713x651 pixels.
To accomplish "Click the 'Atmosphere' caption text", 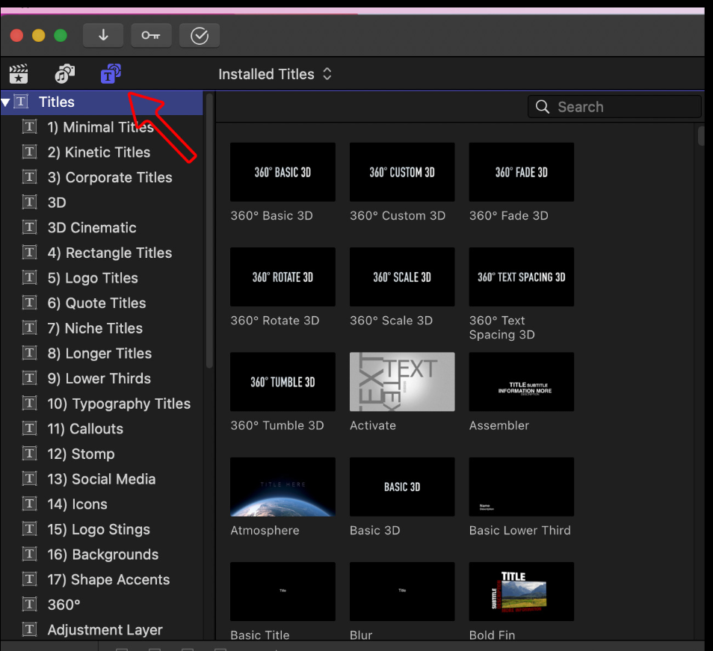I will [265, 531].
